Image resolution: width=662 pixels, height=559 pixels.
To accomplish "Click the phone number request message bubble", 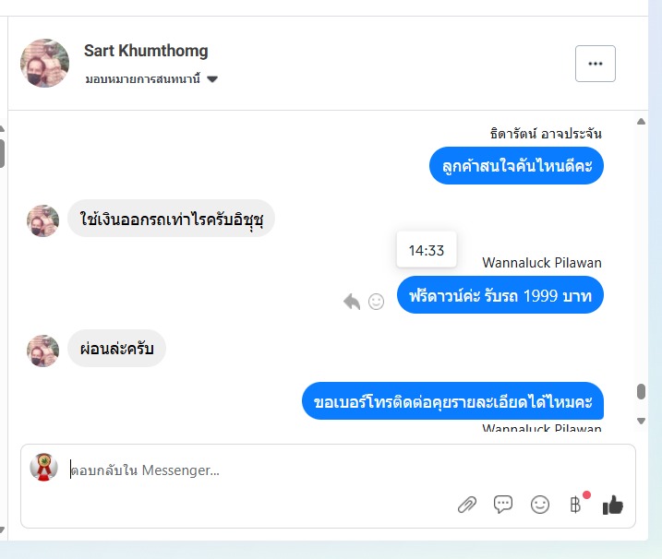I will click(452, 401).
